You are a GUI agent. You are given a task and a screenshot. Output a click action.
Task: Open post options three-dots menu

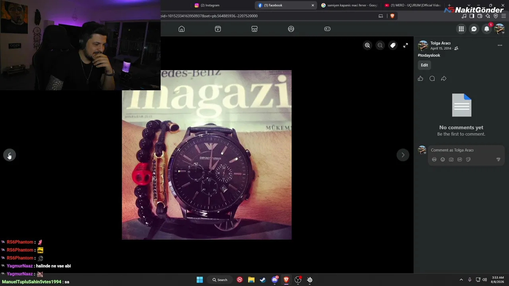pyautogui.click(x=500, y=45)
